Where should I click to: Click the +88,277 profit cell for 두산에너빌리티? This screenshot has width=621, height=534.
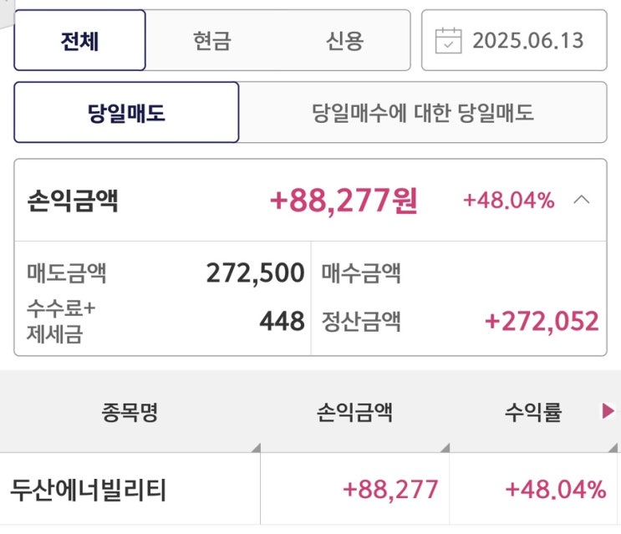[390, 490]
